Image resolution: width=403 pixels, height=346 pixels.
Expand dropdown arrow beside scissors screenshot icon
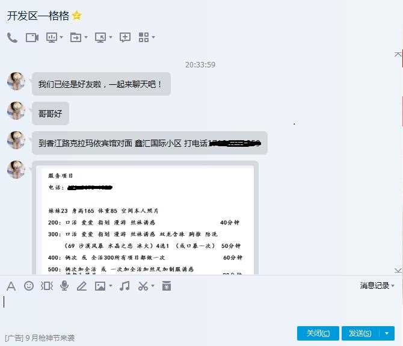tap(153, 286)
